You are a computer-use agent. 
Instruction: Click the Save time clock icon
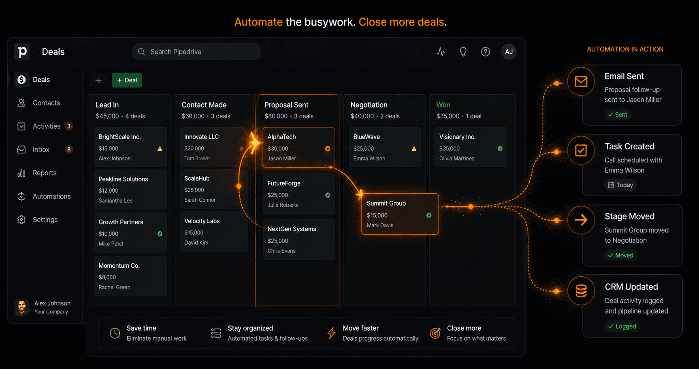(115, 333)
